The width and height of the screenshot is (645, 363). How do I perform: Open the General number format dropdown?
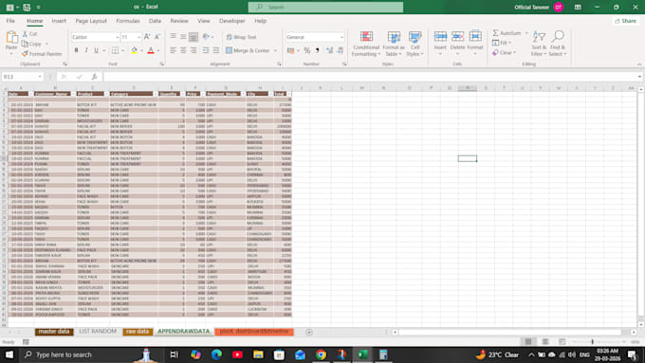(341, 37)
